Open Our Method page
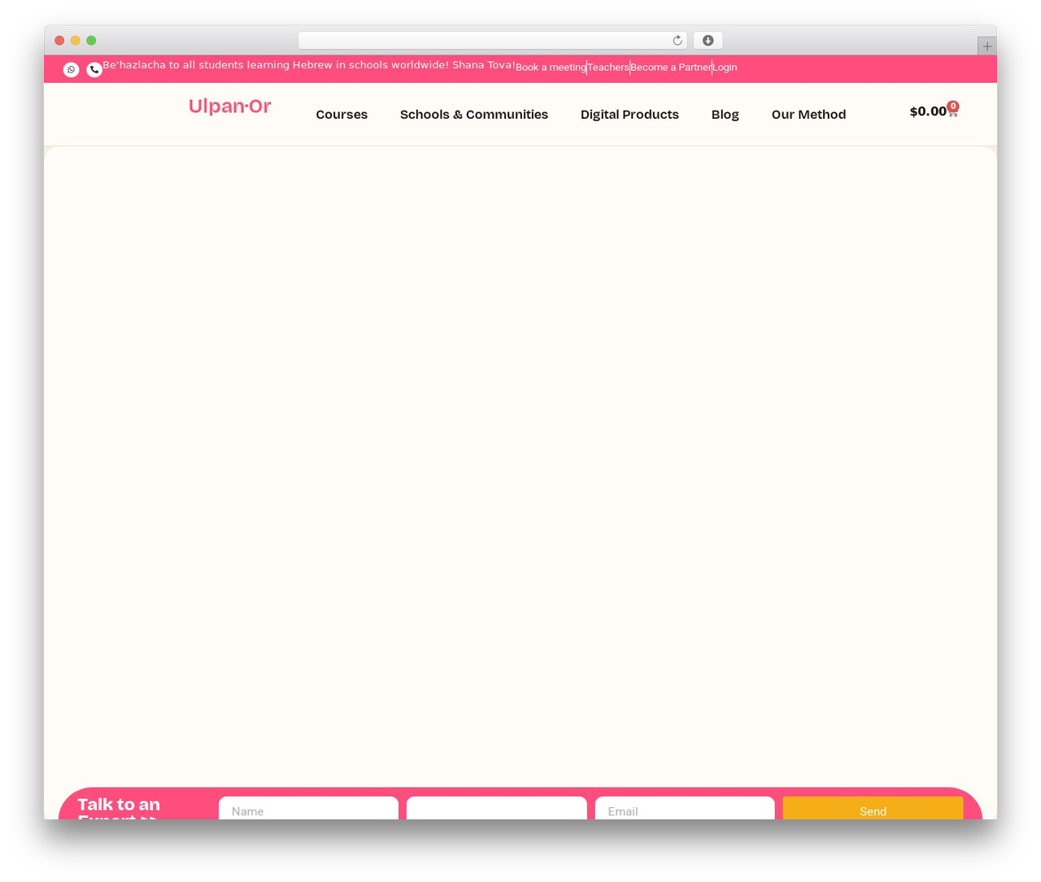 click(x=809, y=115)
